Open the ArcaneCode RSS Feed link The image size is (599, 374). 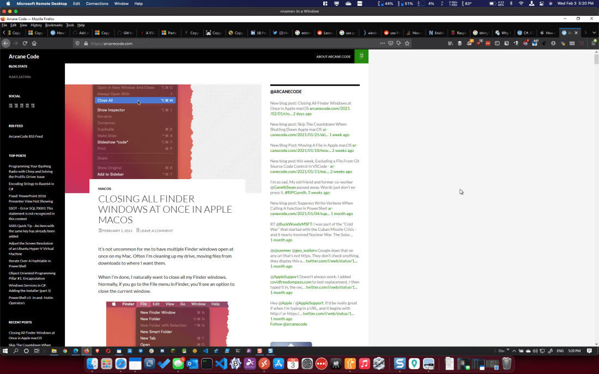(26, 136)
